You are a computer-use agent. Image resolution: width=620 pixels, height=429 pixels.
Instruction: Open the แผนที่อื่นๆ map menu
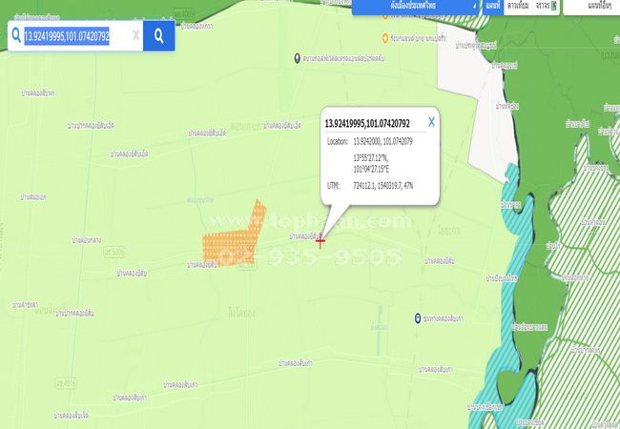(x=596, y=6)
